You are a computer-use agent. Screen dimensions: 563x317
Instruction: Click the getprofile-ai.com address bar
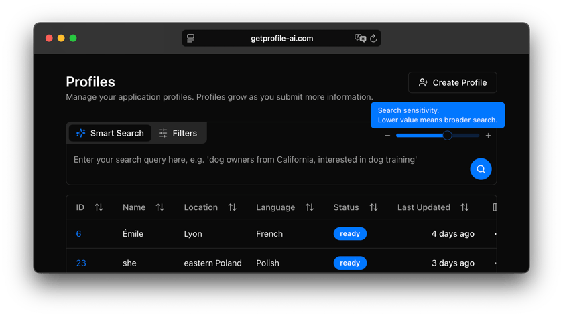coord(281,38)
